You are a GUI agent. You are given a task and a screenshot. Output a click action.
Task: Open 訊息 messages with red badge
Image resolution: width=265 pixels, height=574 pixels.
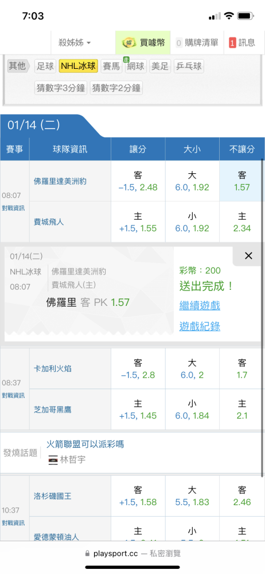[x=242, y=42]
